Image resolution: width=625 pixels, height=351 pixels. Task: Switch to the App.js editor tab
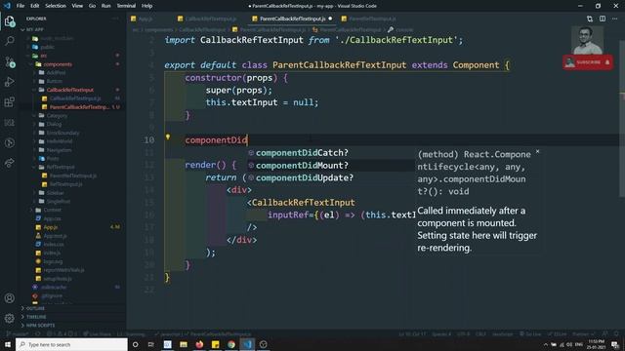(x=146, y=19)
